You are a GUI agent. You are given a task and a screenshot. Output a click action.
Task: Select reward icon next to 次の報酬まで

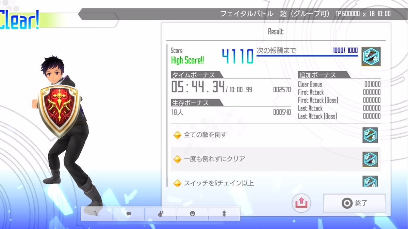point(371,56)
